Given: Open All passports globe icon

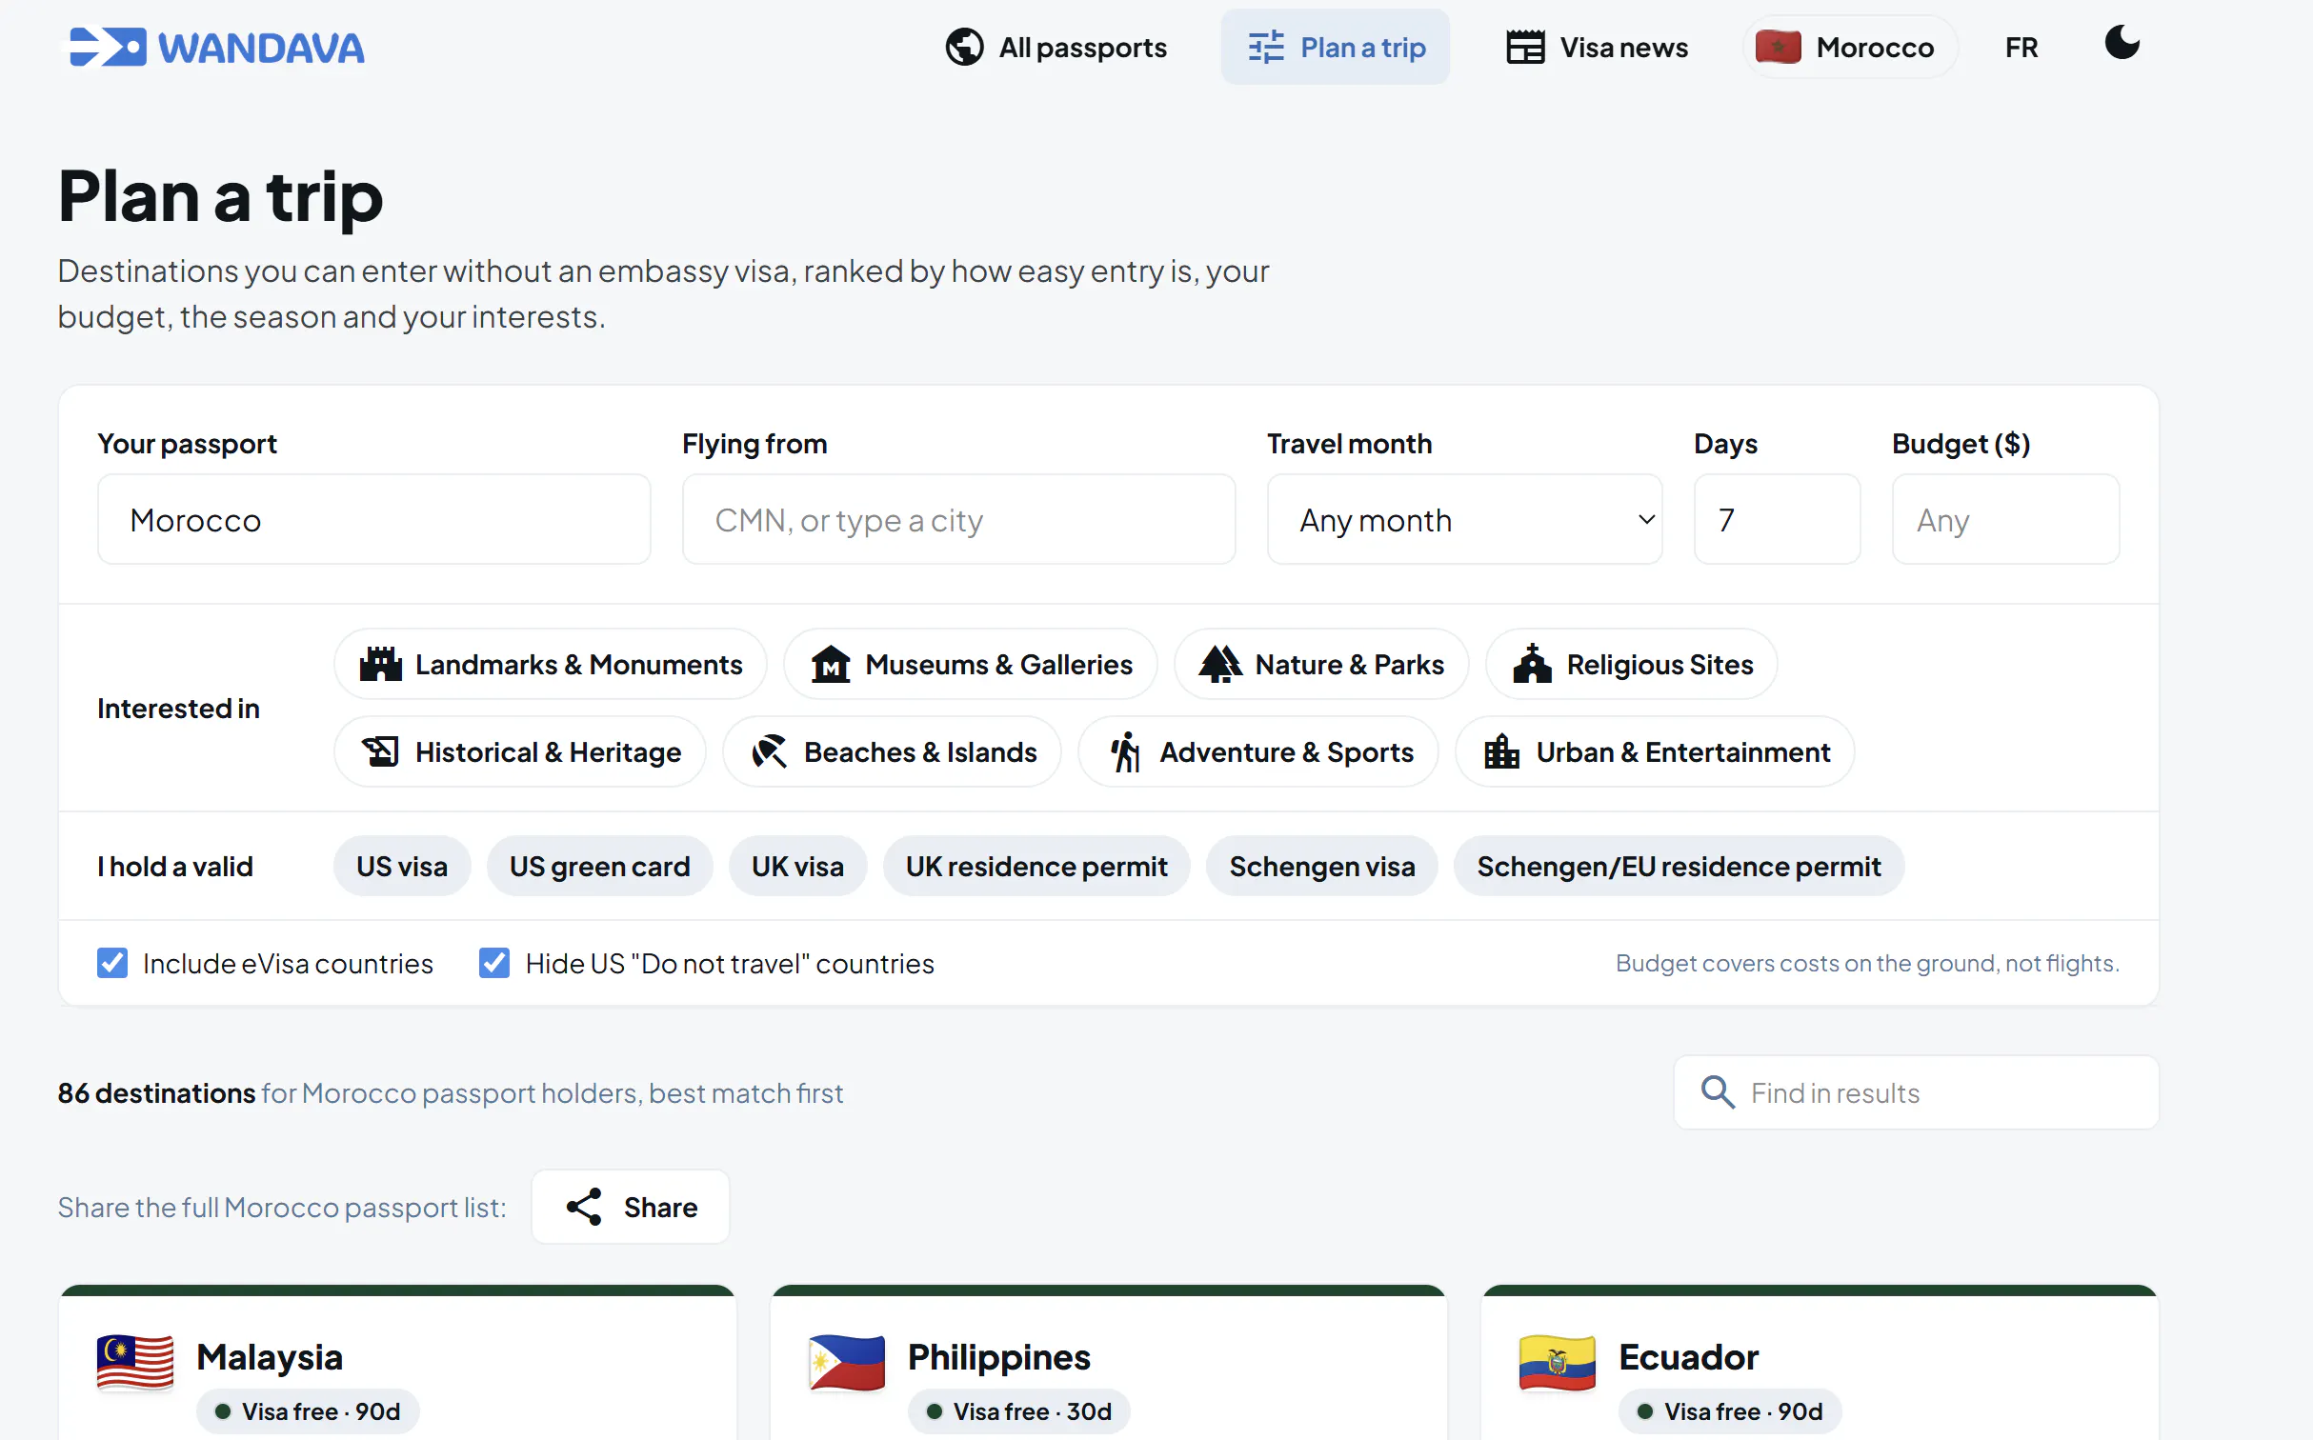Looking at the screenshot, I should pyautogui.click(x=964, y=48).
